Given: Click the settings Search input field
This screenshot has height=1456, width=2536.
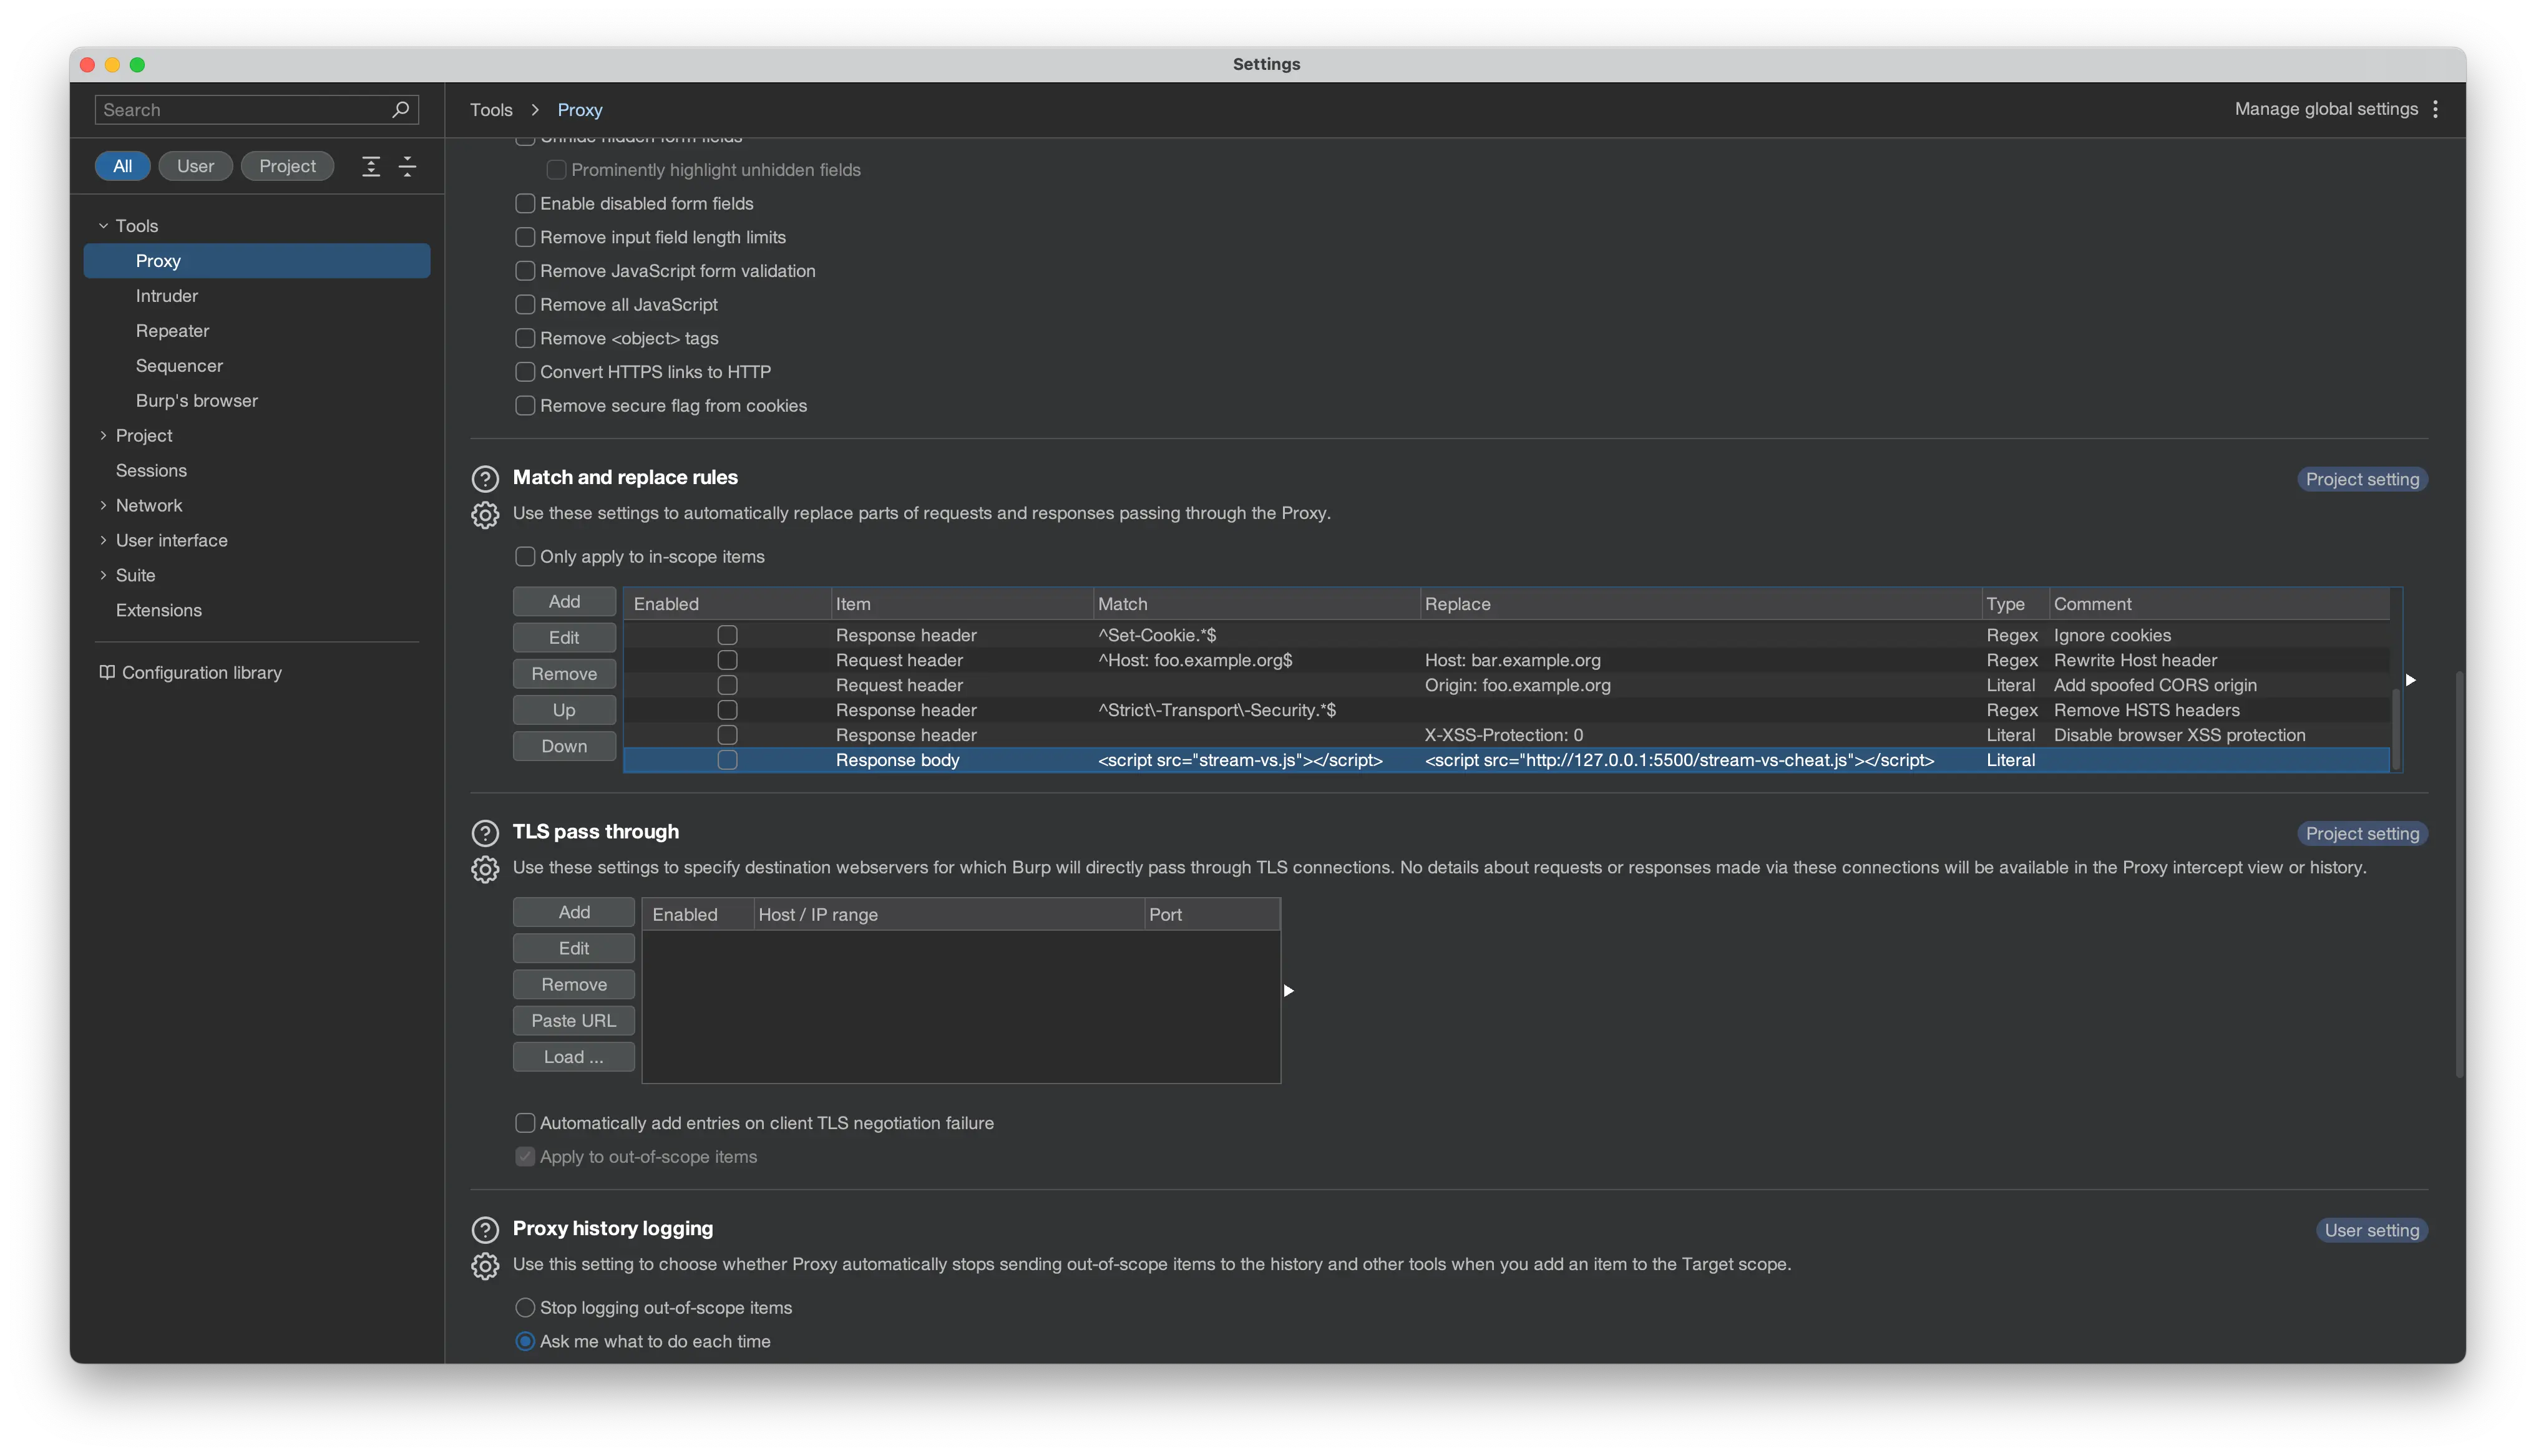Looking at the screenshot, I should [240, 109].
